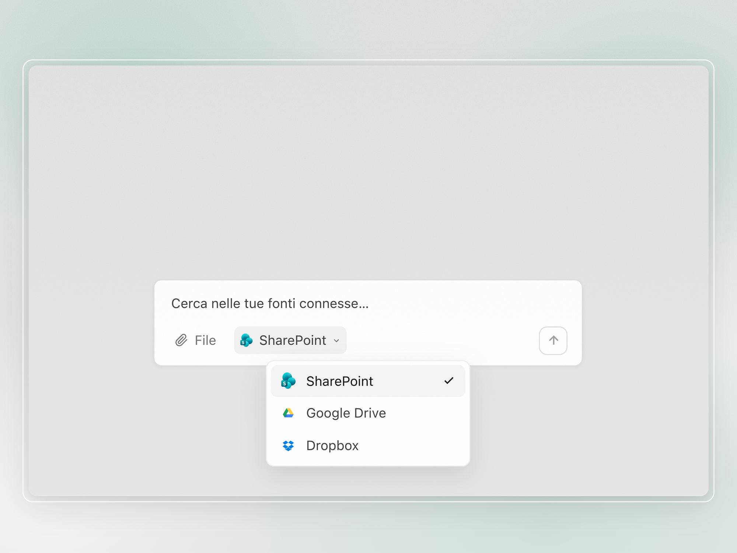Choose Google Drive from the source list
Viewport: 737px width, 553px height.
point(368,413)
